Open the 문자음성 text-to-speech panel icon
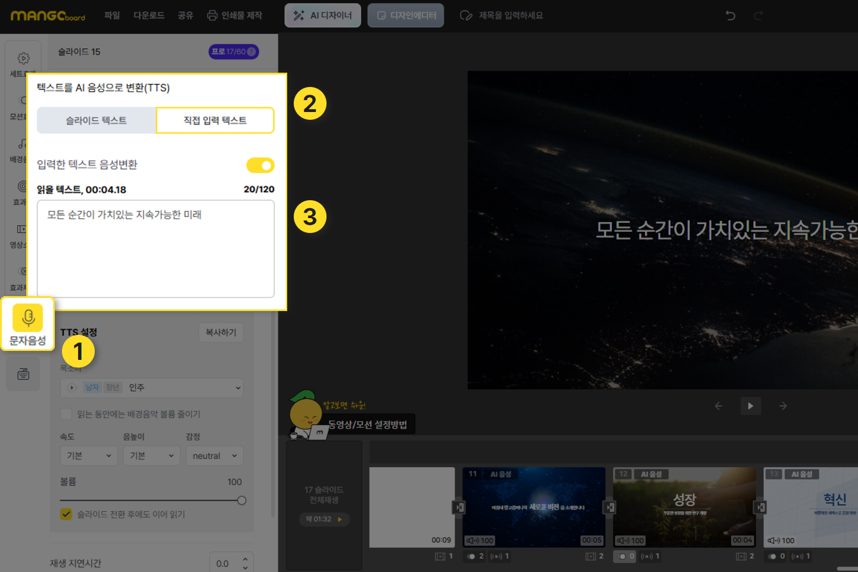This screenshot has height=572, width=858. pos(27,324)
